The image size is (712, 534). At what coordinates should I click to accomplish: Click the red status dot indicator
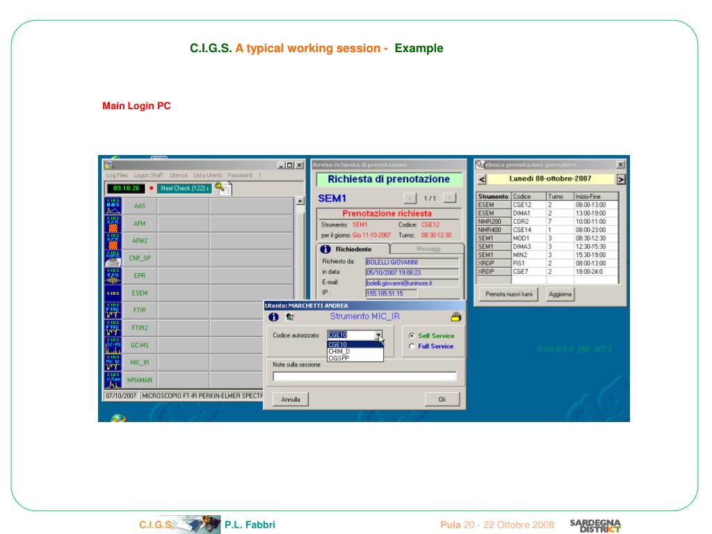coord(151,188)
